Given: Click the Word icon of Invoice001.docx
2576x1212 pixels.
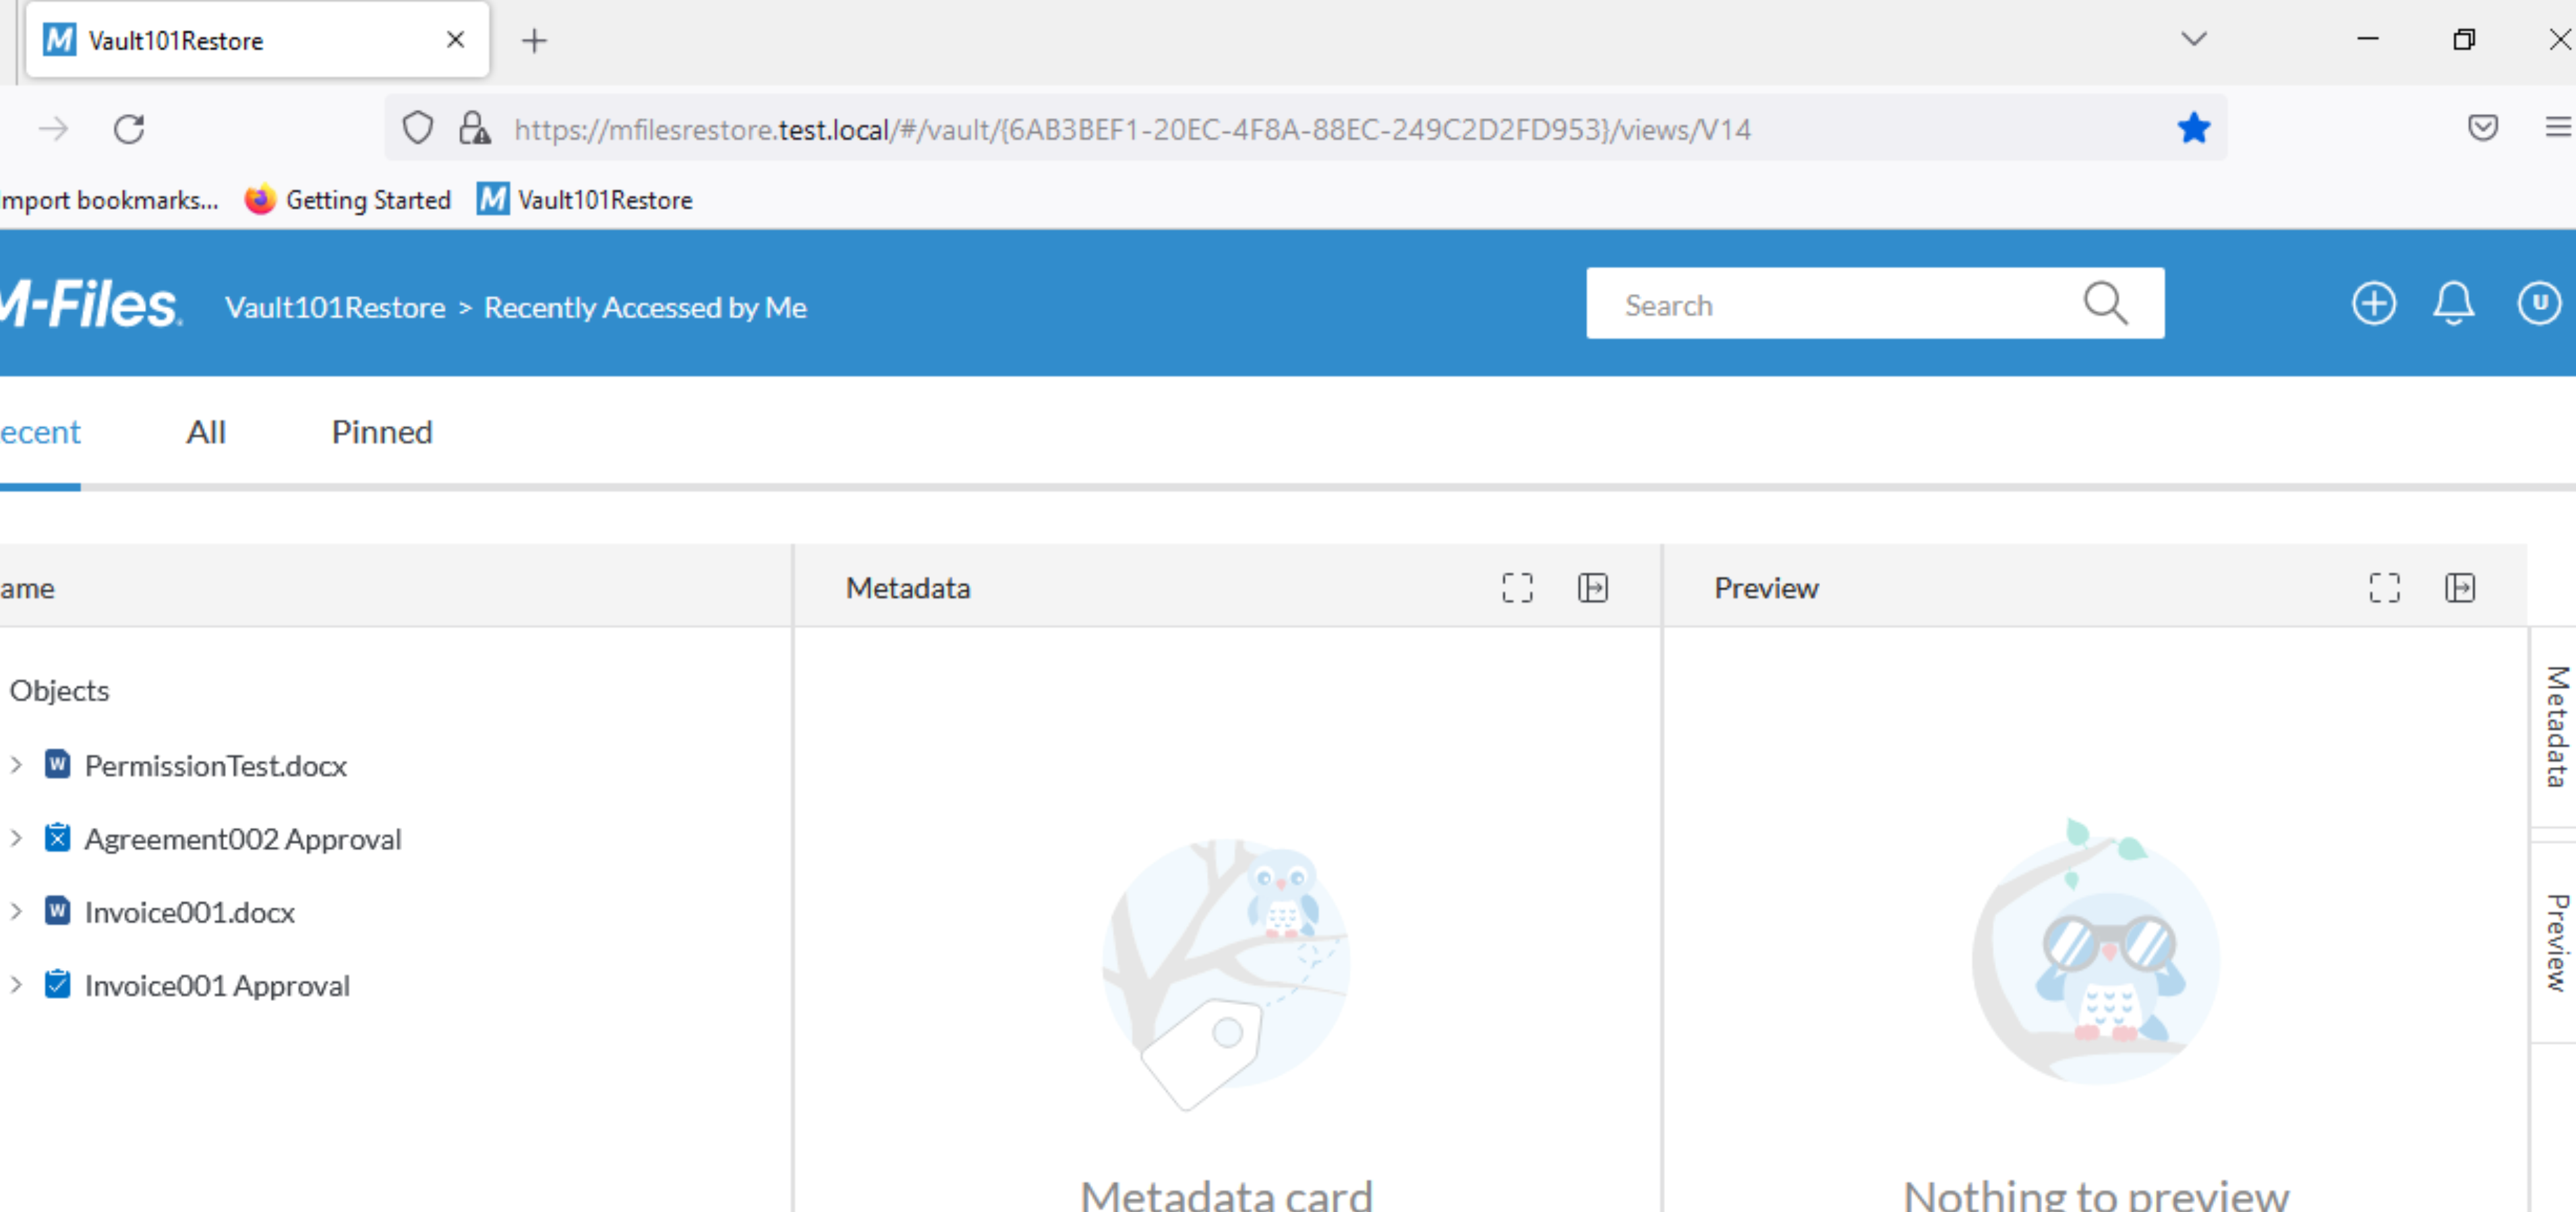Looking at the screenshot, I should [58, 911].
